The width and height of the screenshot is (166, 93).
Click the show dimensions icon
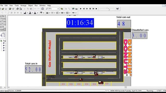73,13
